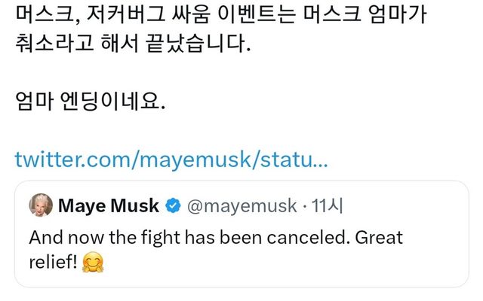Image resolution: width=483 pixels, height=301 pixels.
Task: Click the blue verified badge
Action: point(173,205)
